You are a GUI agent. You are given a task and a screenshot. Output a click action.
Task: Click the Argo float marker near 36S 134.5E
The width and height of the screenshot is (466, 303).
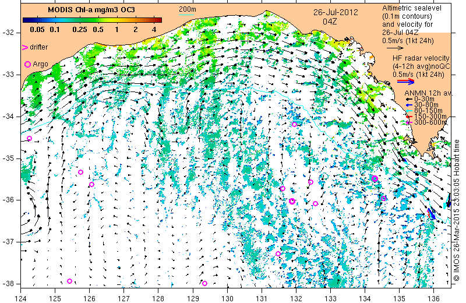click(383, 198)
